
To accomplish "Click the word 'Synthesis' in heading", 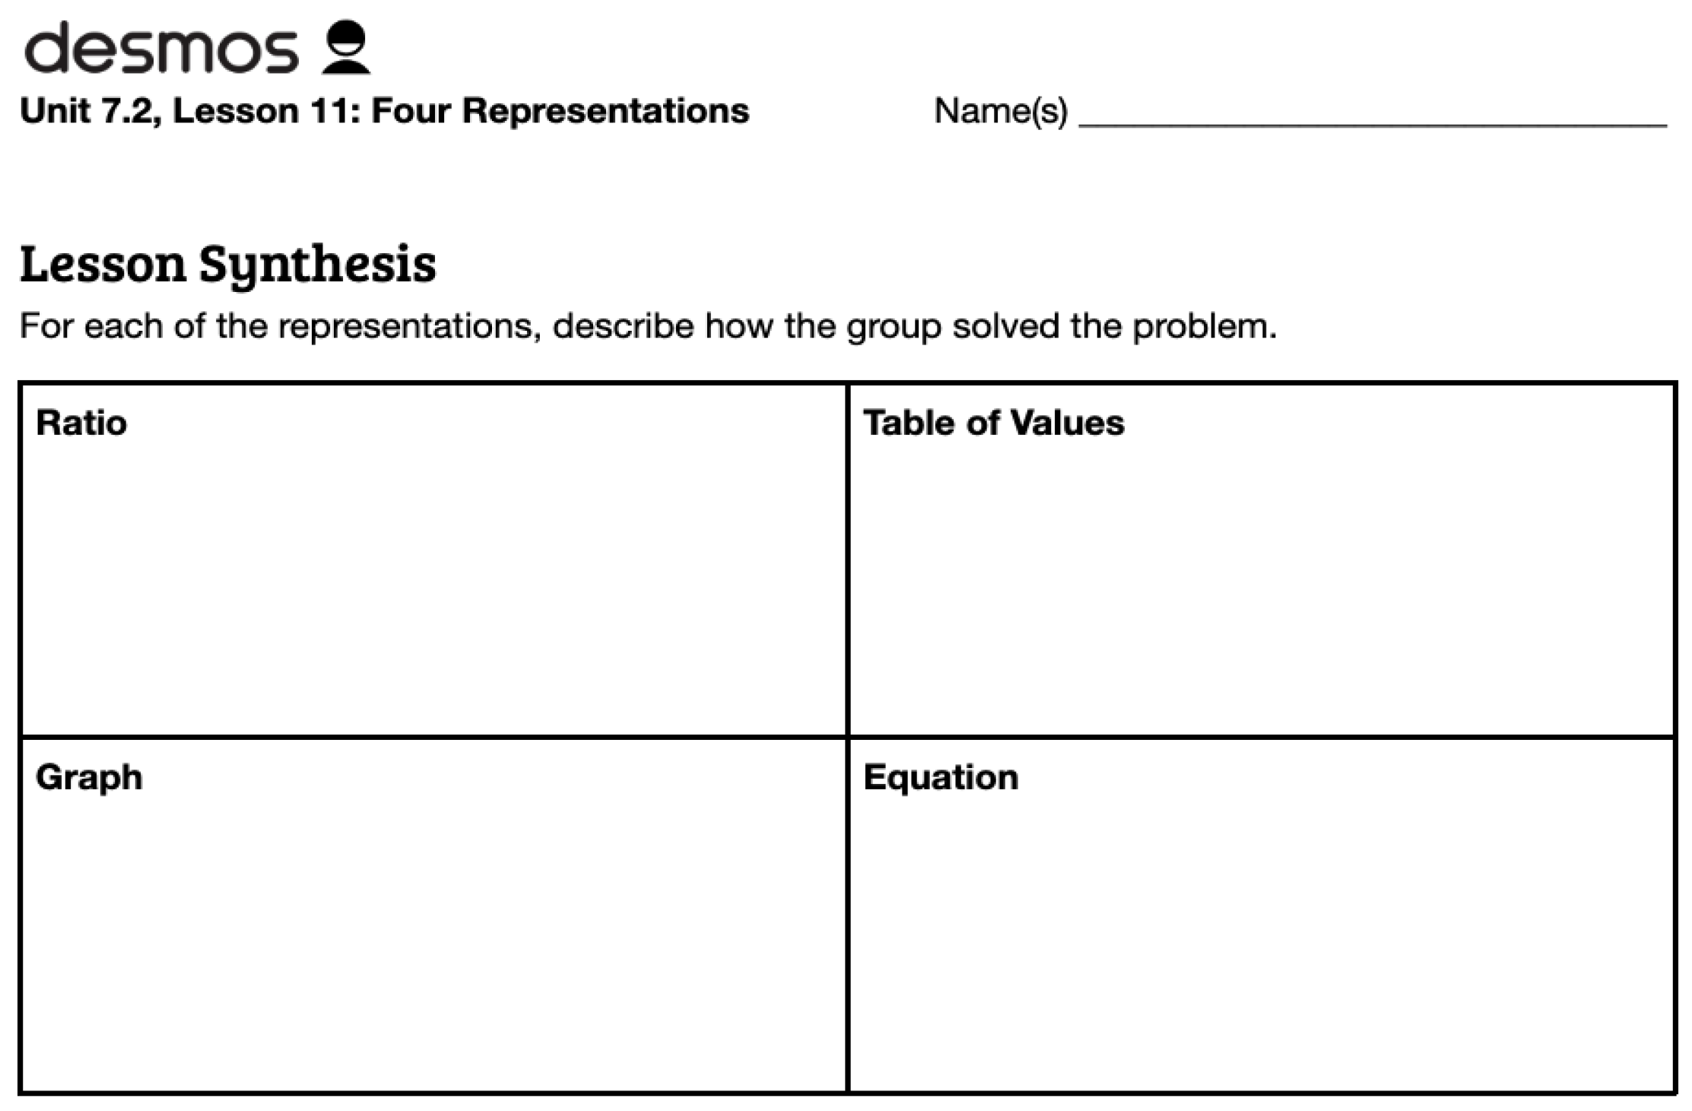I will 318,265.
